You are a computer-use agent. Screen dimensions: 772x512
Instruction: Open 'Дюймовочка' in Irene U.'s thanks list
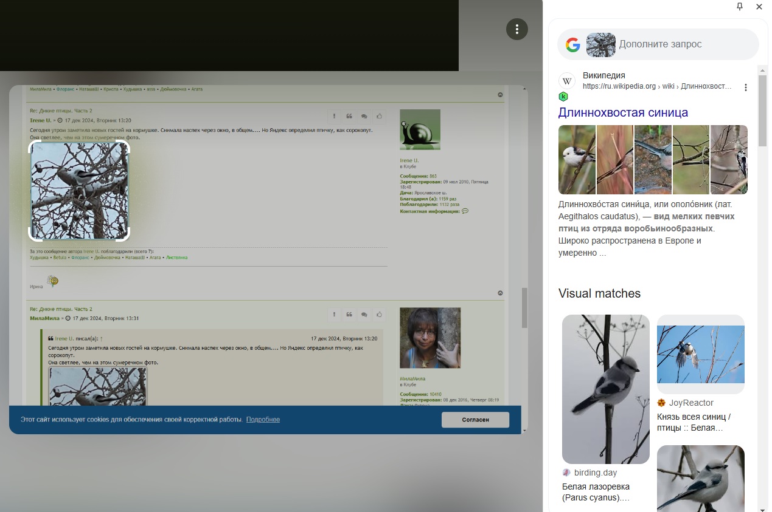[x=106, y=258]
